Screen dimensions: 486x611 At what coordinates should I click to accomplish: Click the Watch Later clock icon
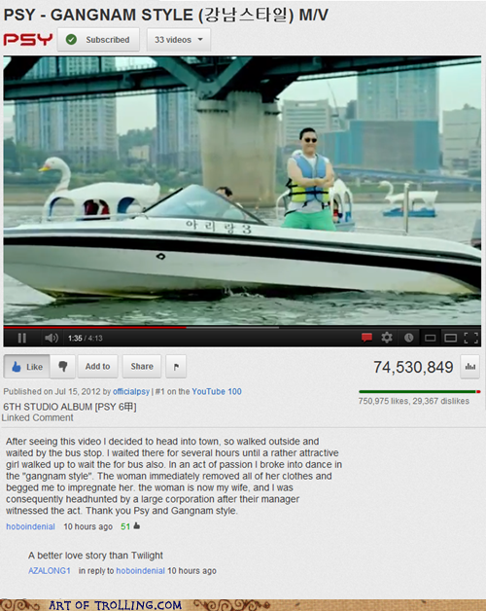[408, 338]
